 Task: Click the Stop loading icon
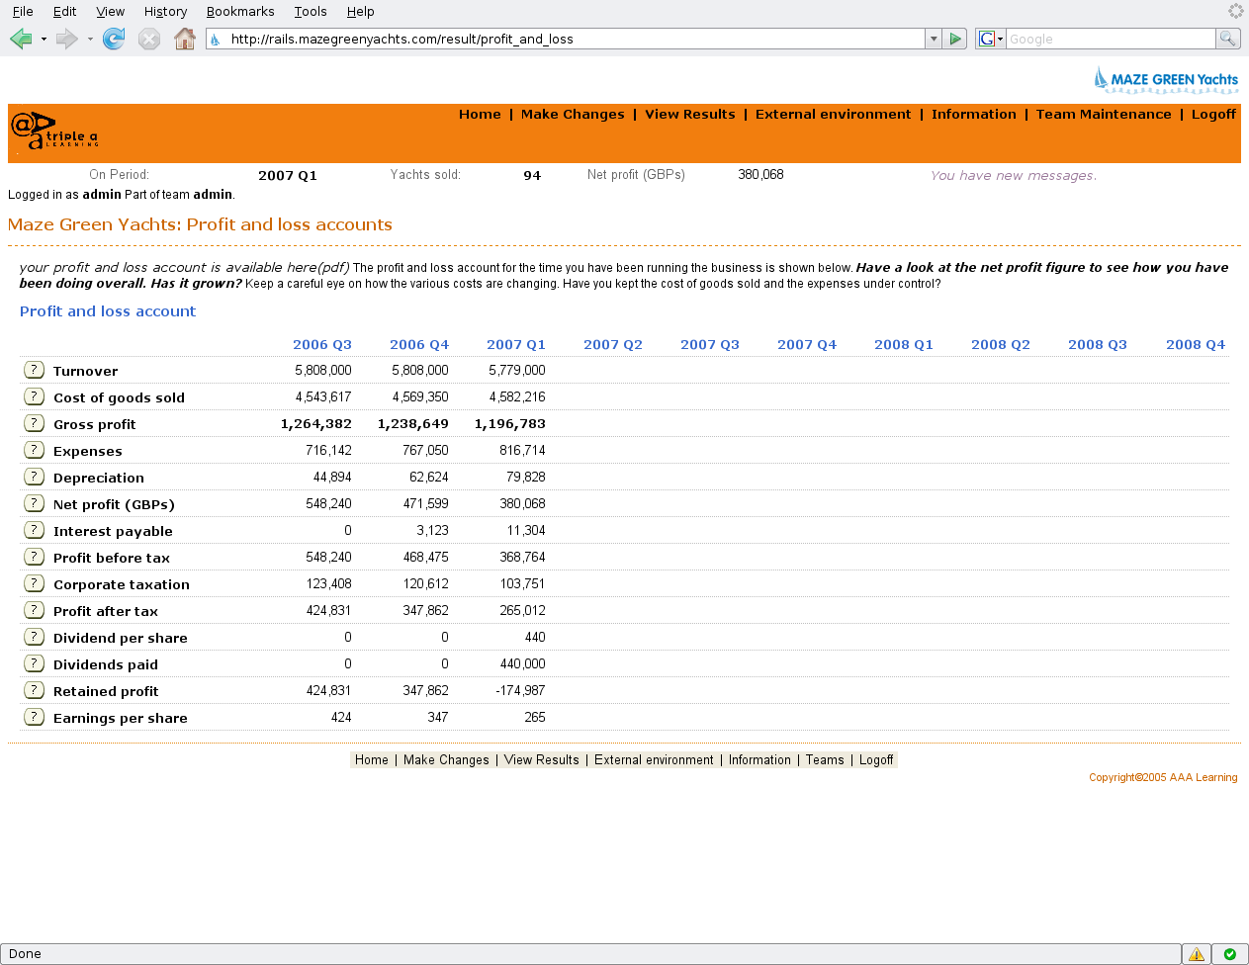[149, 38]
